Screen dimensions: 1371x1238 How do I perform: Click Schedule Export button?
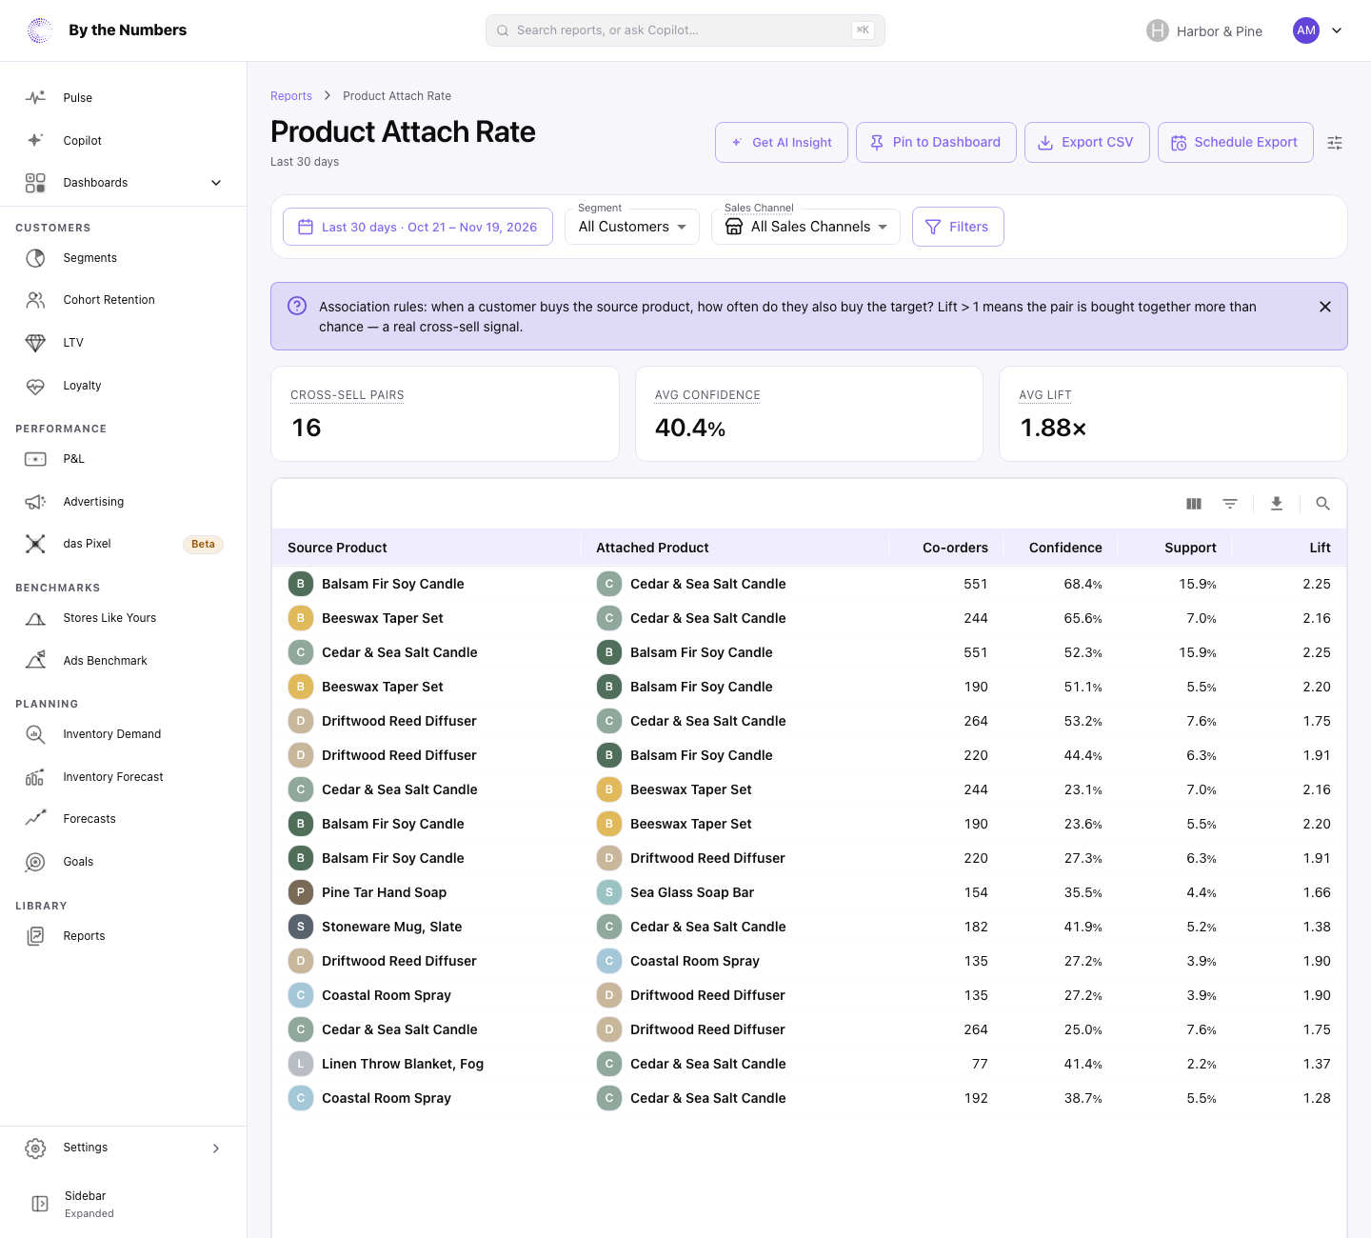pyautogui.click(x=1236, y=143)
